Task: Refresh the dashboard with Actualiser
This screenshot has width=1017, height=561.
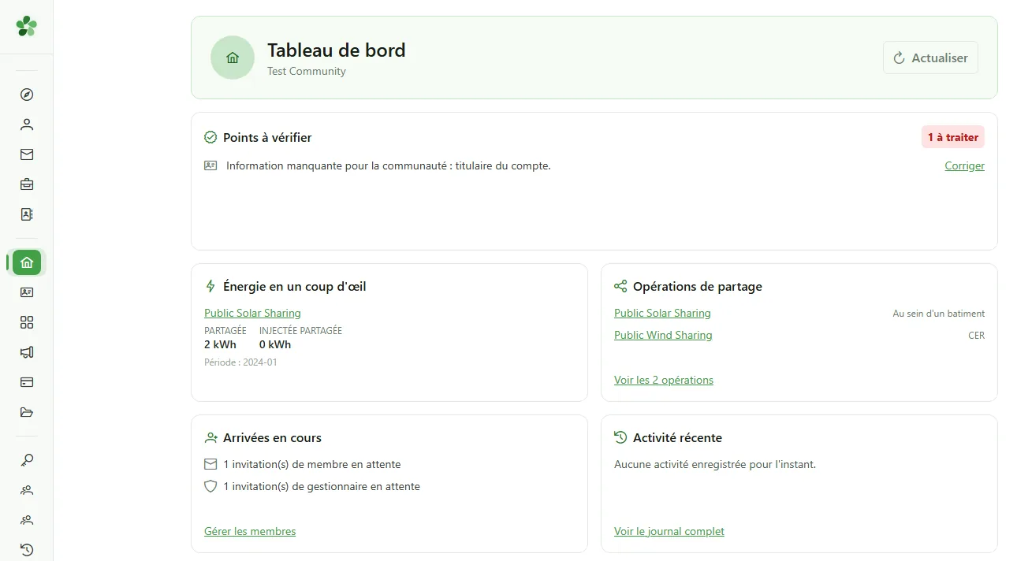Action: tap(930, 58)
